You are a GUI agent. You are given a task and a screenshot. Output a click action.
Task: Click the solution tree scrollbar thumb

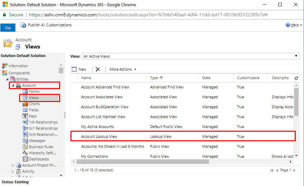(x=61, y=70)
